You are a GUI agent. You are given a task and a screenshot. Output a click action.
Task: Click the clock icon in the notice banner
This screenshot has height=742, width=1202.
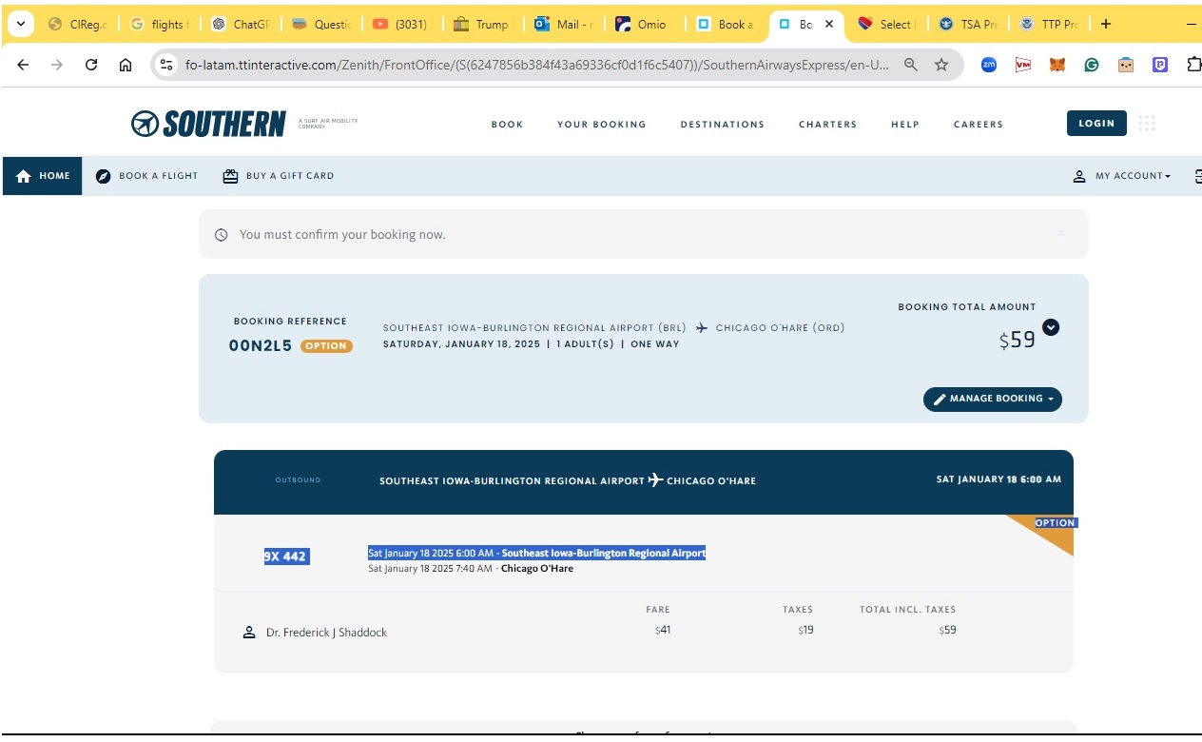(222, 235)
